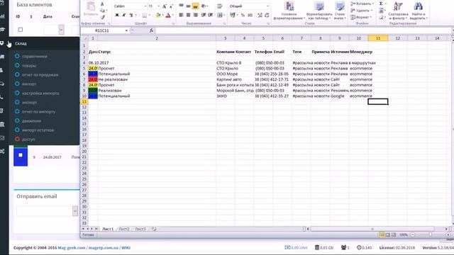
Task: Click the wrap text icon
Action: tap(220, 6)
